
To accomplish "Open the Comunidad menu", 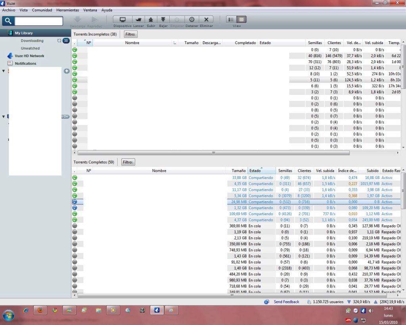I will (x=42, y=10).
